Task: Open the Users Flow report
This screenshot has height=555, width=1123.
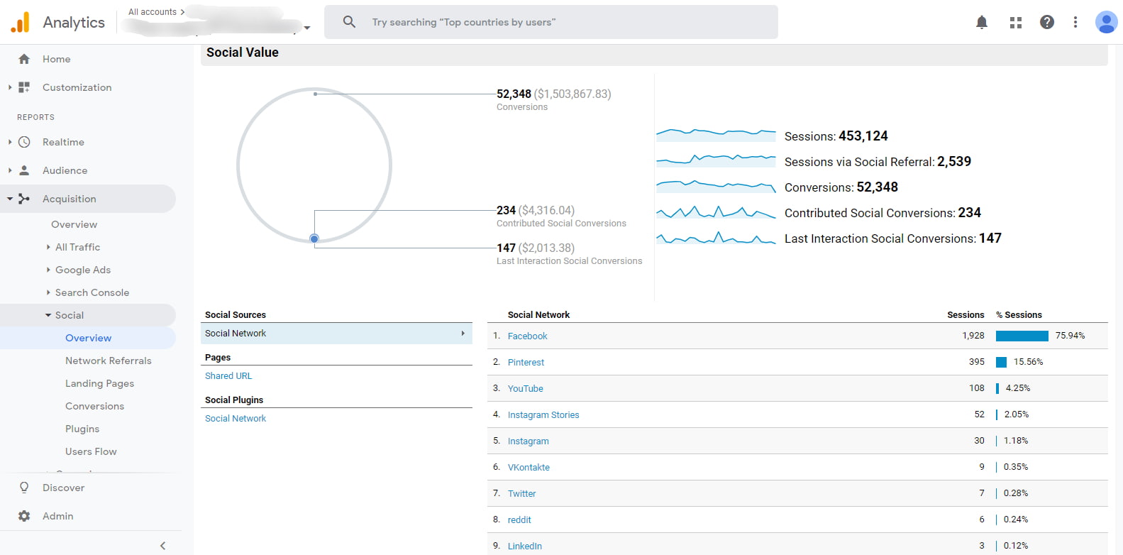Action: click(x=91, y=451)
